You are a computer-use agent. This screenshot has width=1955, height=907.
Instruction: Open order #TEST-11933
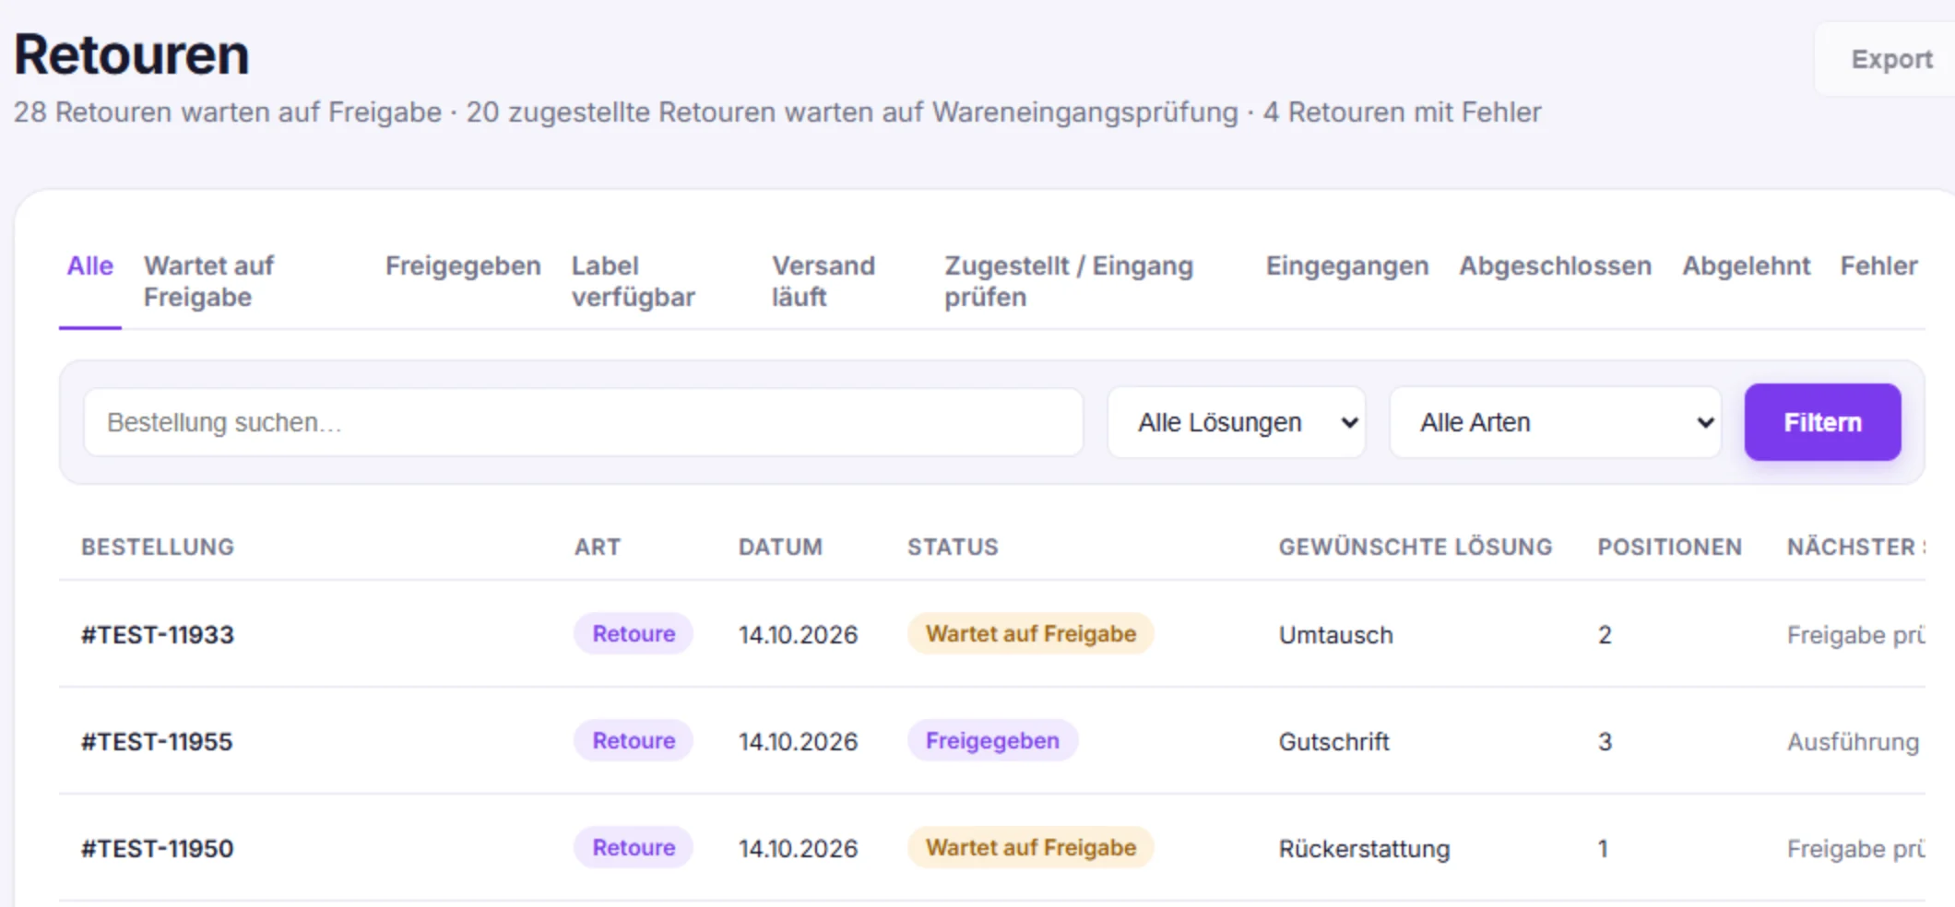coord(158,635)
